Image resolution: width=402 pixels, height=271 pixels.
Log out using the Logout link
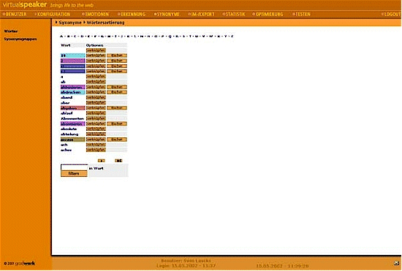pyautogui.click(x=391, y=14)
